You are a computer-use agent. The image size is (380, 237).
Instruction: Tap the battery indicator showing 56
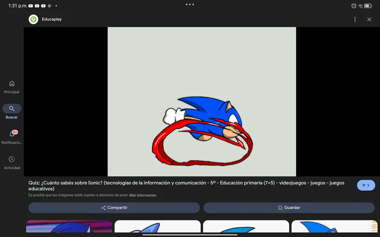(368, 6)
